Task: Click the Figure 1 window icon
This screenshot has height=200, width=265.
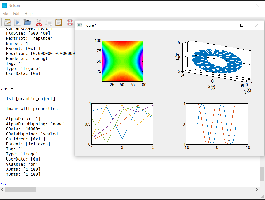Action: (x=79, y=25)
